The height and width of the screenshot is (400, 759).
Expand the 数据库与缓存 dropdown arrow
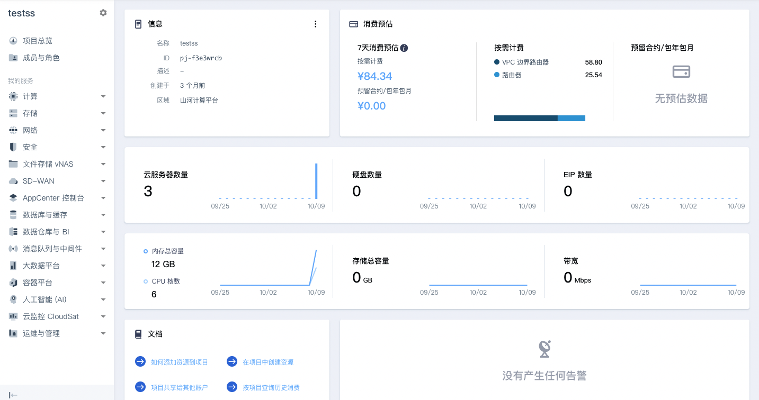click(103, 215)
